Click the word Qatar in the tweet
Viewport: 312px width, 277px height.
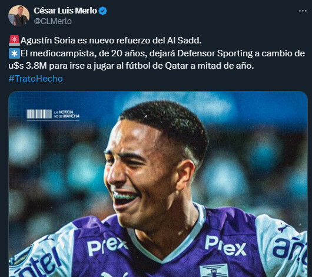tap(177, 66)
